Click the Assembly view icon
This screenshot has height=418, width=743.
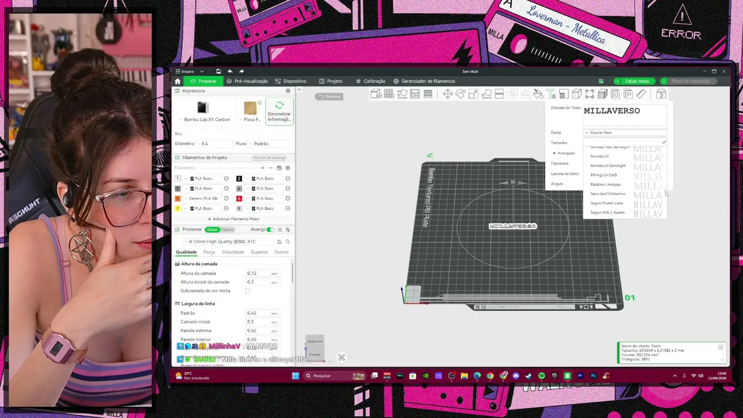coord(661,94)
